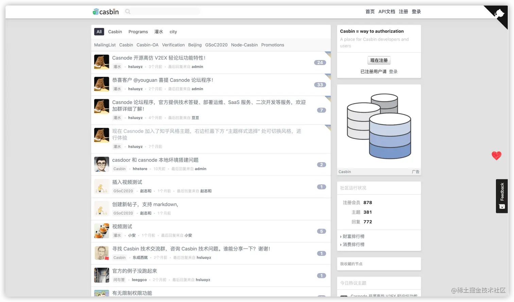
Task: Click the red heart icon
Action: 496,155
